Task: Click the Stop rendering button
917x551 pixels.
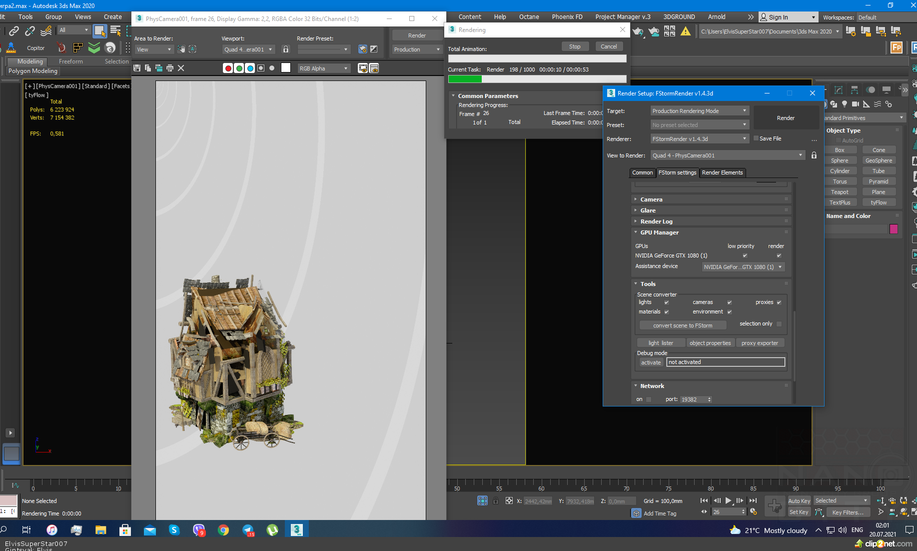Action: click(575, 46)
